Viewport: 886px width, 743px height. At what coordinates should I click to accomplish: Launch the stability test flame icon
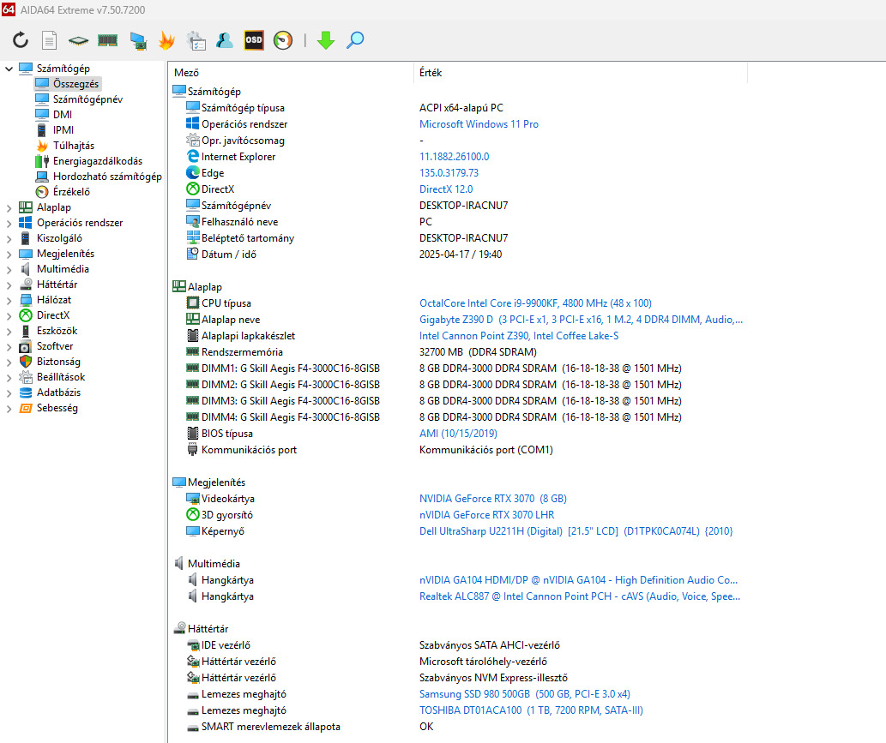tap(166, 40)
